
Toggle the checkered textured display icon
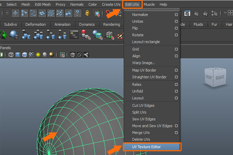31,55
